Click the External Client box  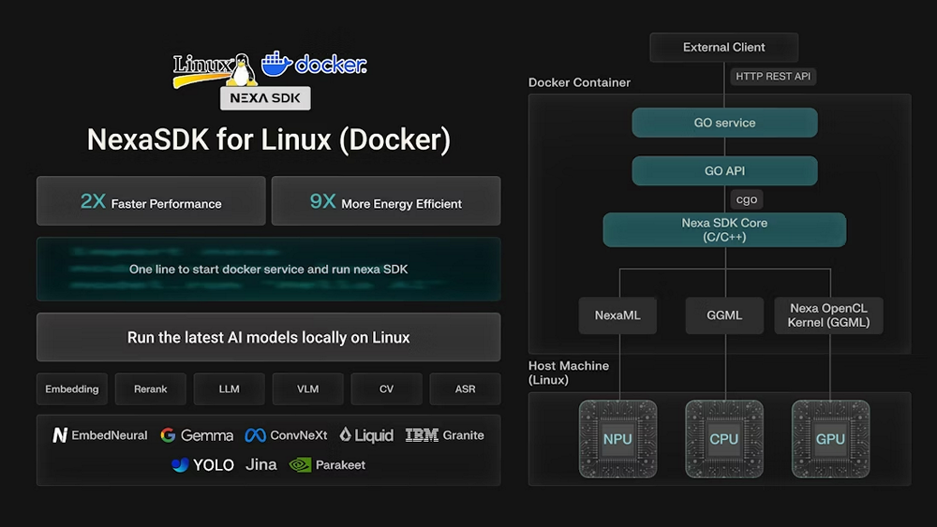pos(724,47)
